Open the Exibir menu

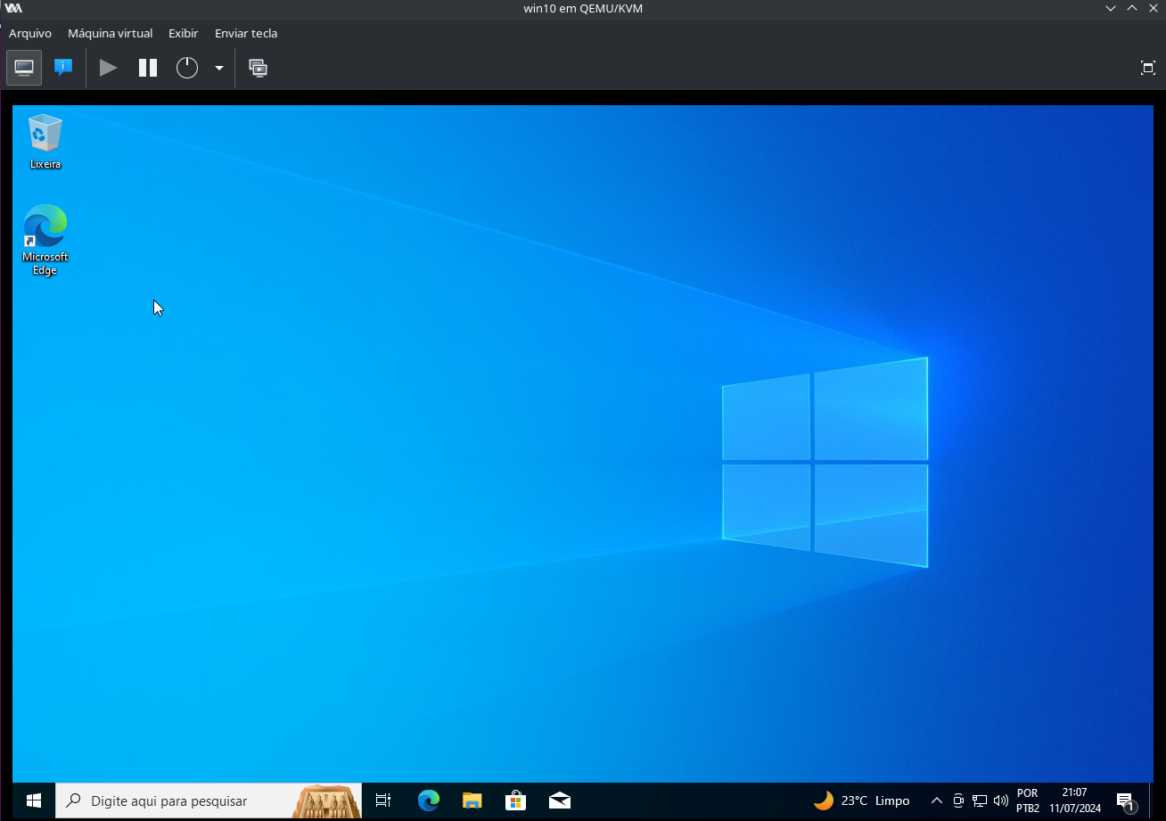(183, 33)
